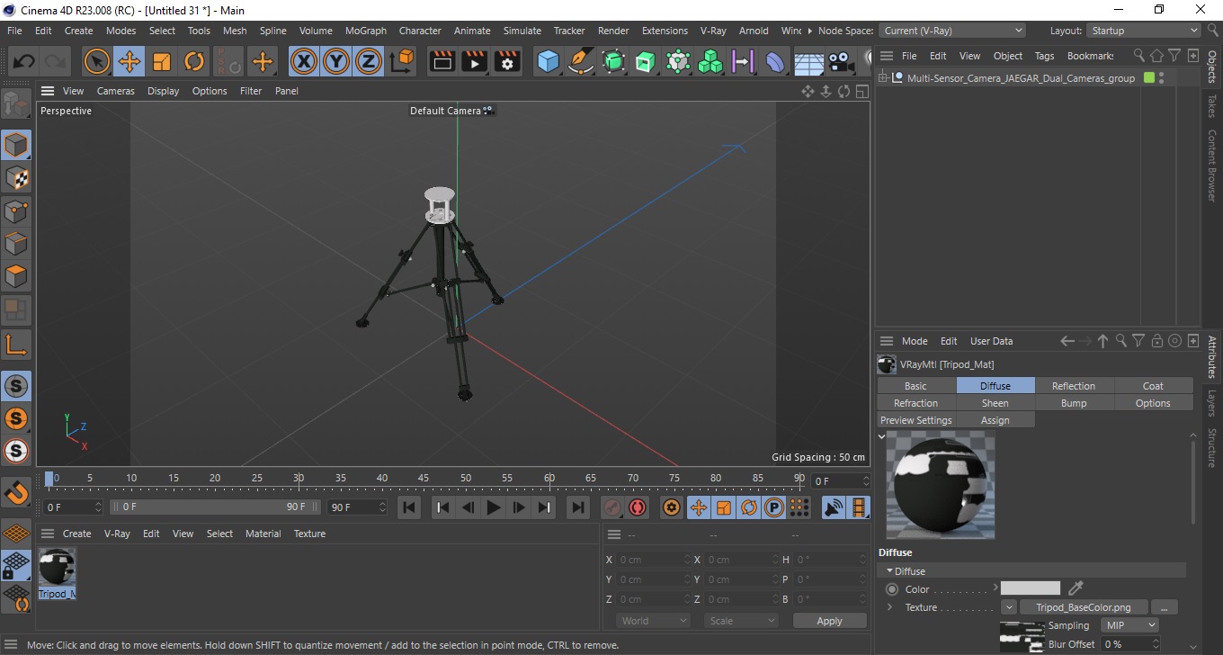Activate the Rotate tool
Image resolution: width=1223 pixels, height=655 pixels.
click(194, 62)
